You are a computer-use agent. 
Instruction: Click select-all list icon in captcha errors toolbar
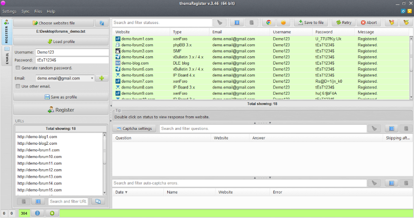(x=392, y=183)
